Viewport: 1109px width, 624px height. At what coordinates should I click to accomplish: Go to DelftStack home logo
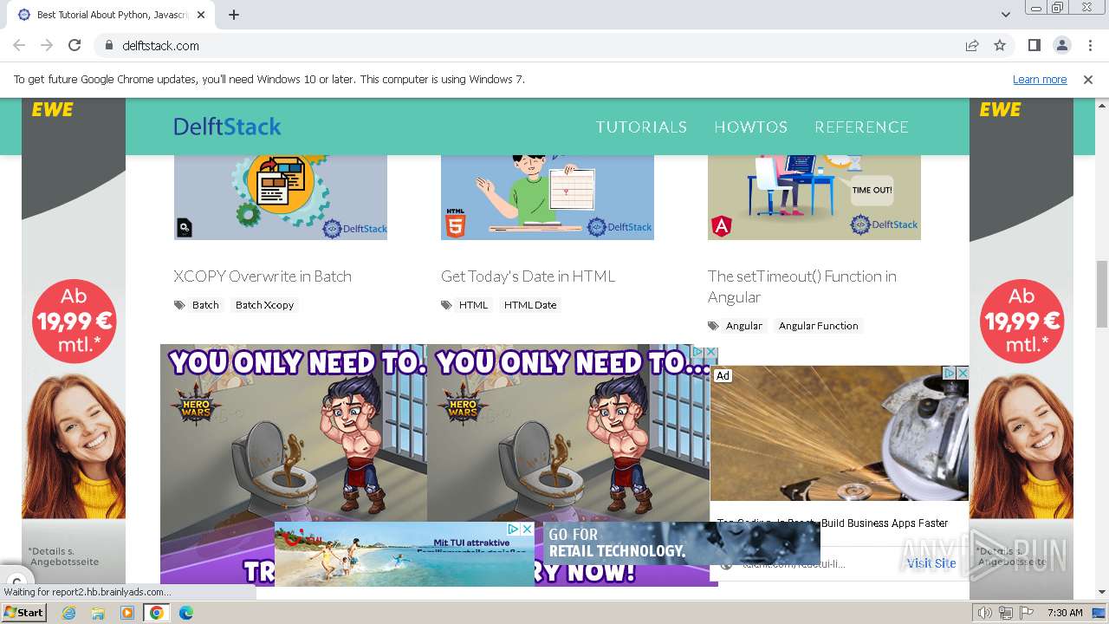[x=227, y=127]
